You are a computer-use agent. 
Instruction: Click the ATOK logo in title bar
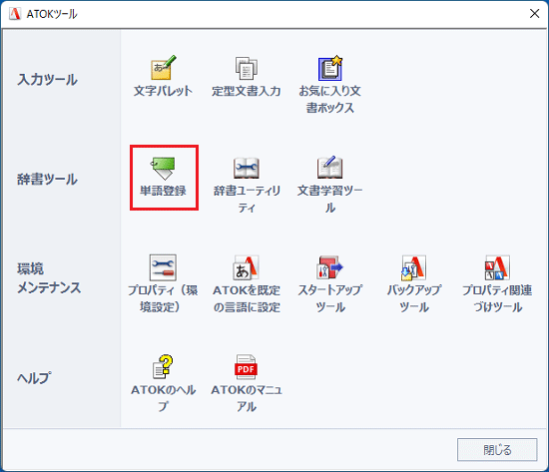15,14
